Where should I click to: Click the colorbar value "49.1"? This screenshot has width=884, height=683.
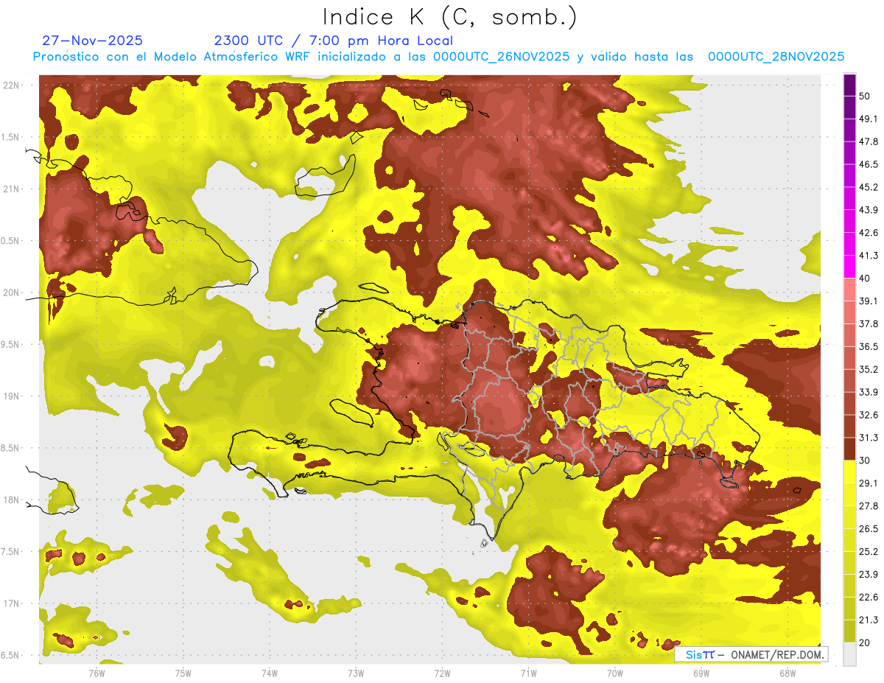868,119
